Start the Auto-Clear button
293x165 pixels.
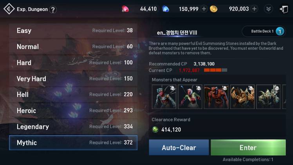click(x=179, y=147)
